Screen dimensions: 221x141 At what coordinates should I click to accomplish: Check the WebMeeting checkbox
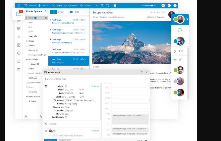pyautogui.click(x=66, y=117)
